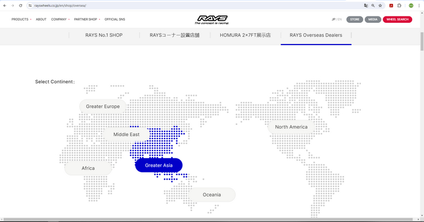
Task: Click the translate page icon
Action: click(x=366, y=5)
